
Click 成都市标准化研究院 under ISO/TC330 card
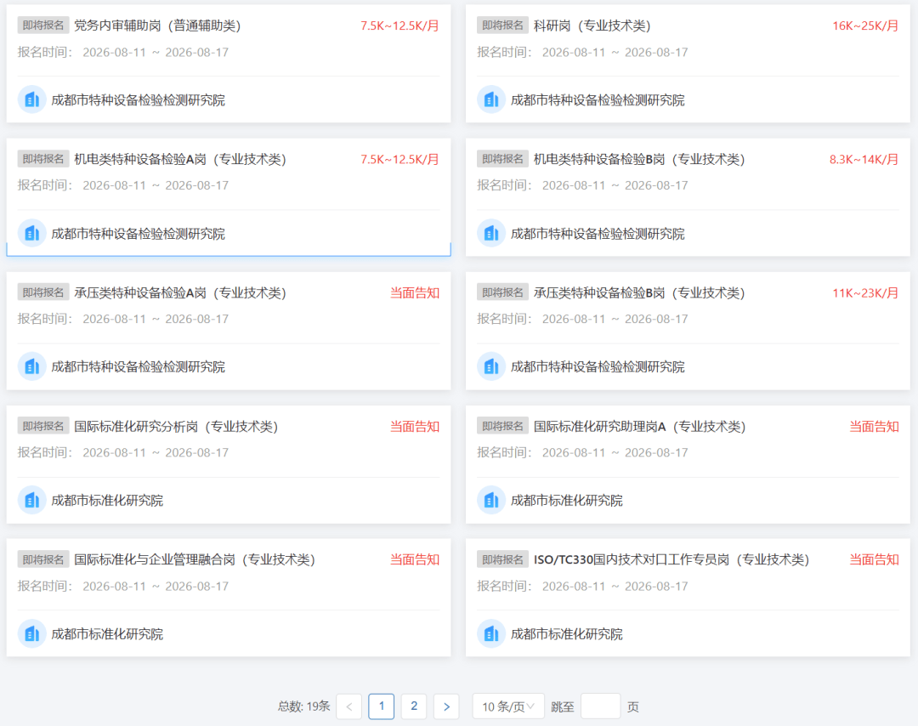coord(566,634)
